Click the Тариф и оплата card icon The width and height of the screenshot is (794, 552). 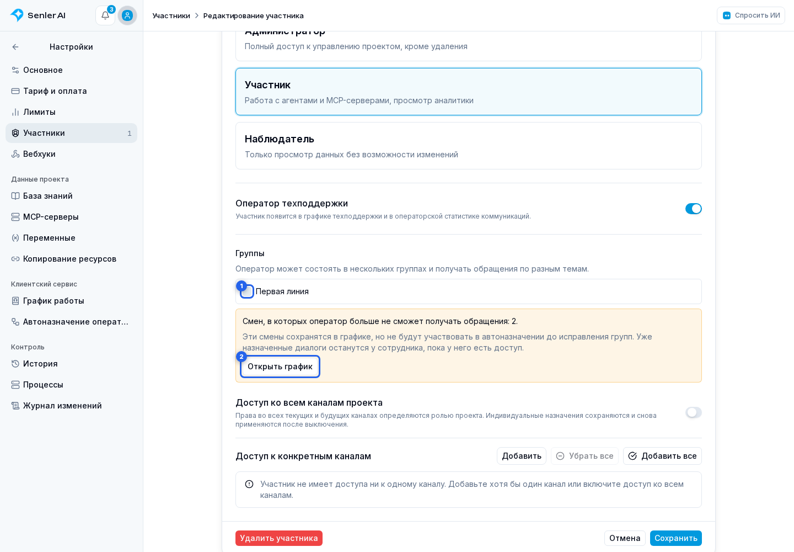click(15, 91)
